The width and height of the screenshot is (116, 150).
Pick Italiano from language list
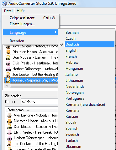[87, 75]
